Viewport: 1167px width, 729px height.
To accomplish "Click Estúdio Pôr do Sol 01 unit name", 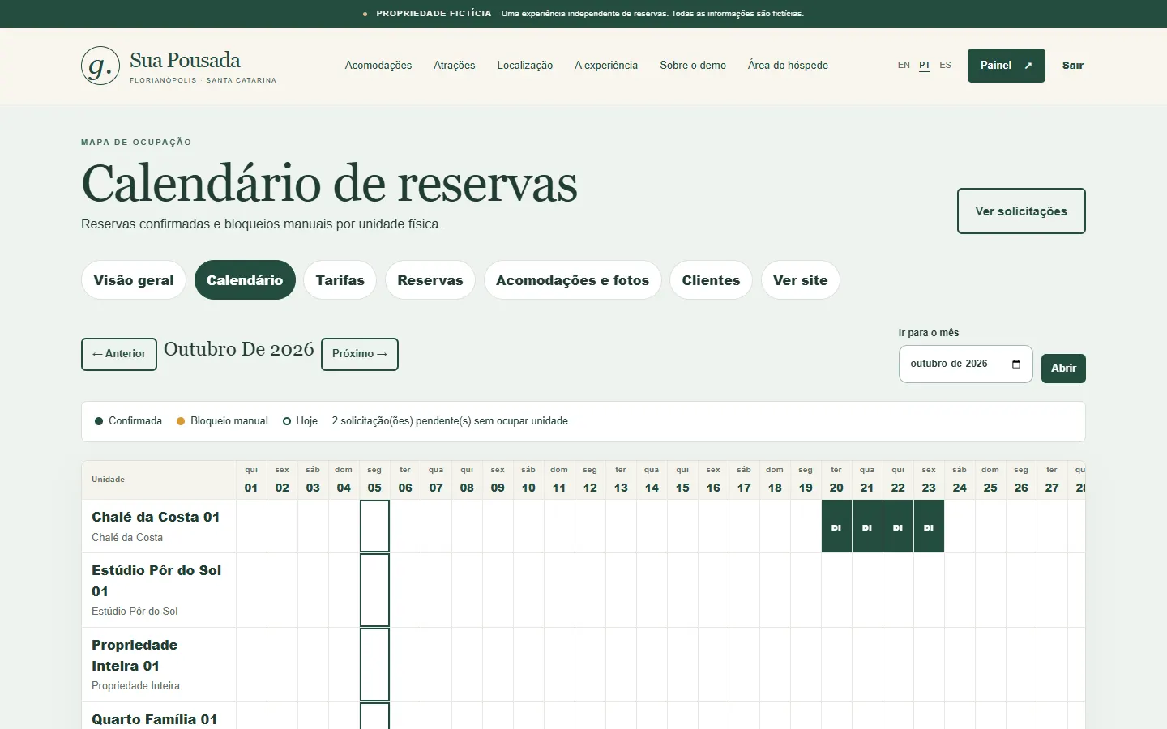I will (x=156, y=581).
